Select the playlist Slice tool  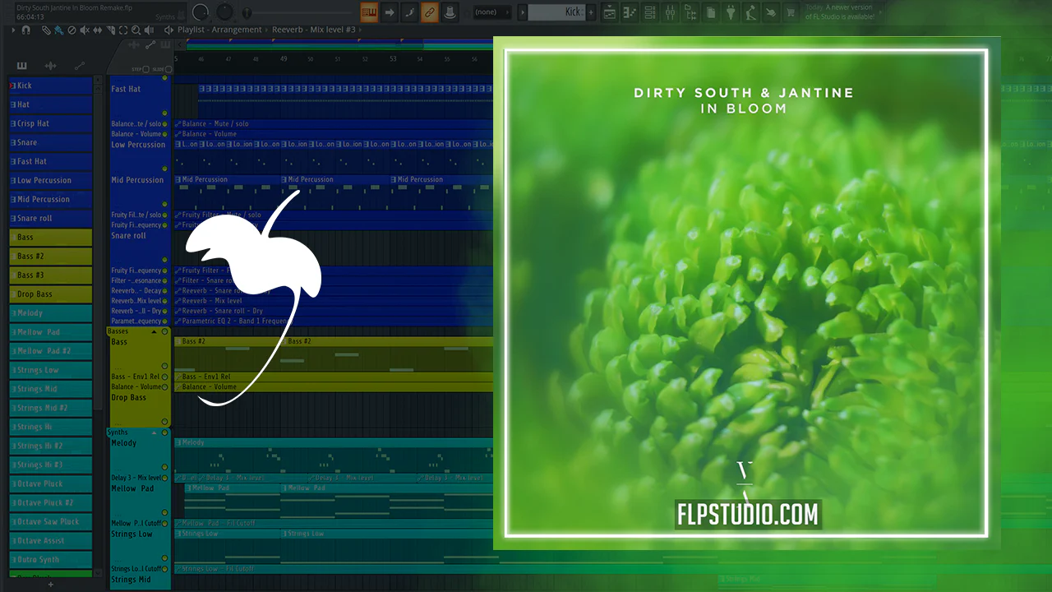coord(111,30)
